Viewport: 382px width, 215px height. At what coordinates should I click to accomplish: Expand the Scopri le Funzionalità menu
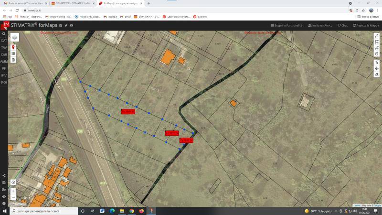[x=286, y=25]
